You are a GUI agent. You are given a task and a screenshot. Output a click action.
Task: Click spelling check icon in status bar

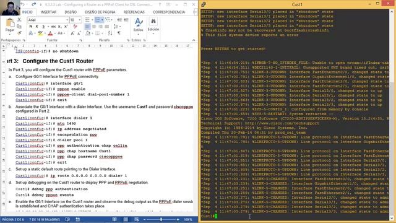tap(67, 219)
